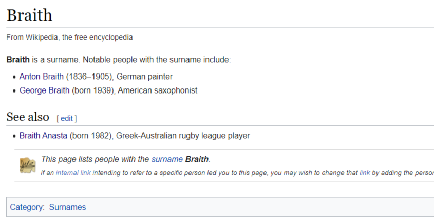Click the 'American saxophonist' description text
Image resolution: width=434 pixels, height=221 pixels.
[158, 90]
